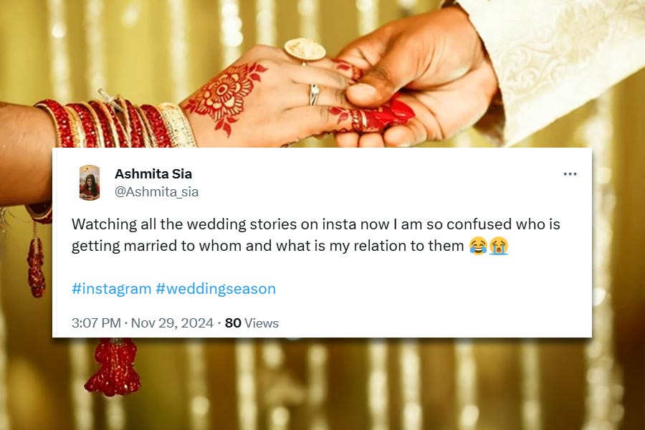
Task: Click the loudly crying emoji in the tweet
Action: click(x=499, y=247)
